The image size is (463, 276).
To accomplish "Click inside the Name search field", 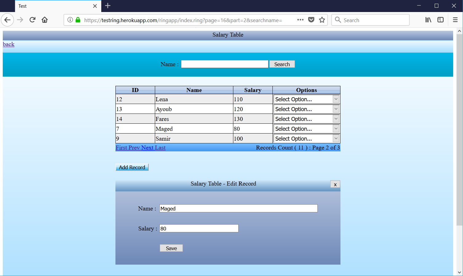I will [224, 64].
